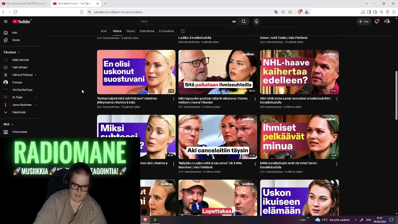Open the tab search dropdown arrow
398x224 pixels.
(x=367, y=3)
